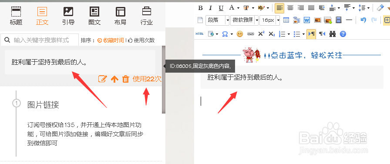This screenshot has height=164, width=390.
Task: Switch to the 标题 style tab
Action: [16, 16]
